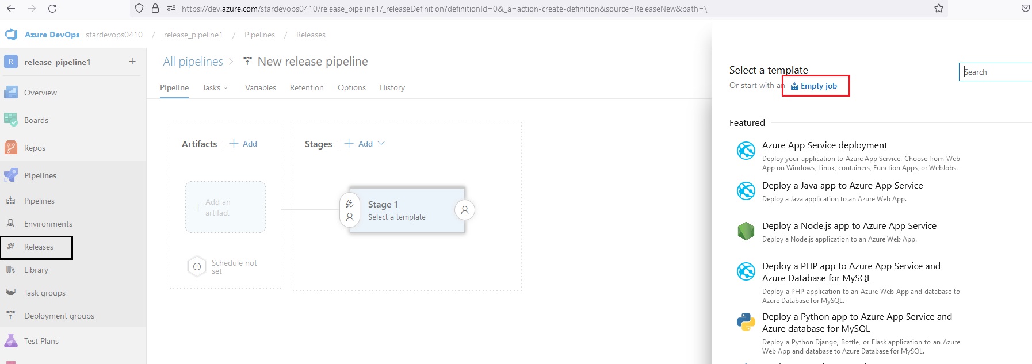Click the schedule clock icon
1032x364 pixels.
tap(197, 266)
